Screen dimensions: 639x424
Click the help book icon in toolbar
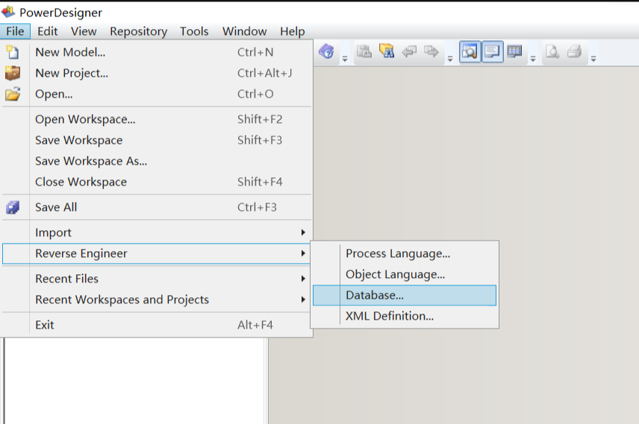[326, 52]
